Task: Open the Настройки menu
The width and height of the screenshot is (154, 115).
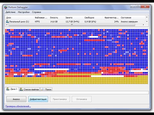Action: [x=24, y=12]
